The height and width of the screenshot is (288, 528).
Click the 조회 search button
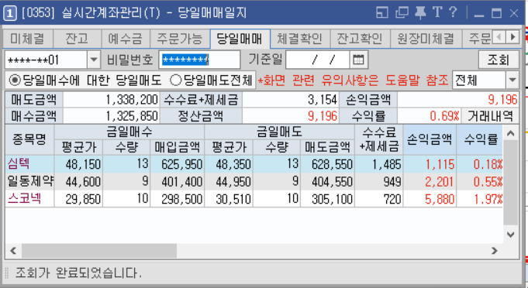click(499, 60)
